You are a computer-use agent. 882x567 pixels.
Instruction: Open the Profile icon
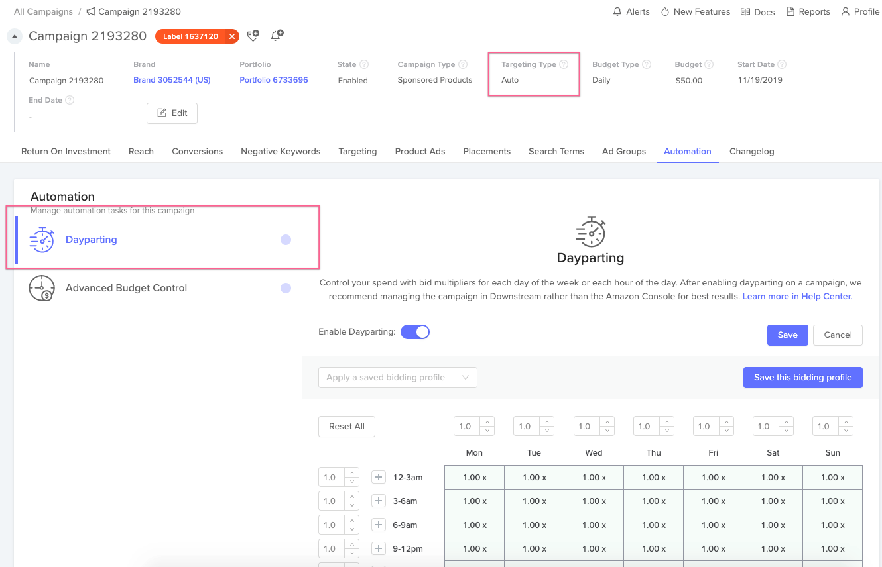[846, 11]
